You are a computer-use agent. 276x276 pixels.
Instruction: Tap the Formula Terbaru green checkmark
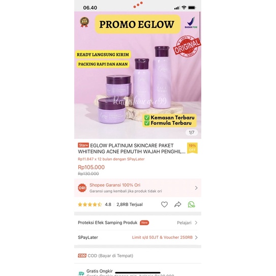coord(147,123)
